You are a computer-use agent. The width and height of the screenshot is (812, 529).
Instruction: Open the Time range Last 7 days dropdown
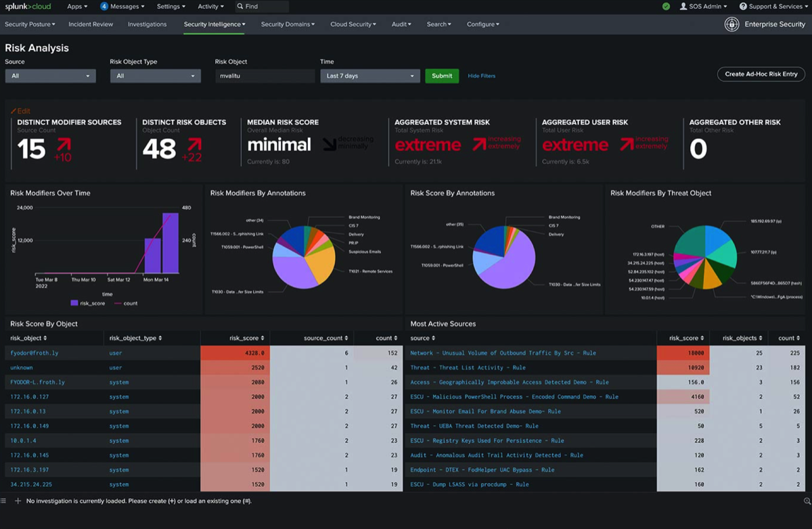click(x=369, y=76)
